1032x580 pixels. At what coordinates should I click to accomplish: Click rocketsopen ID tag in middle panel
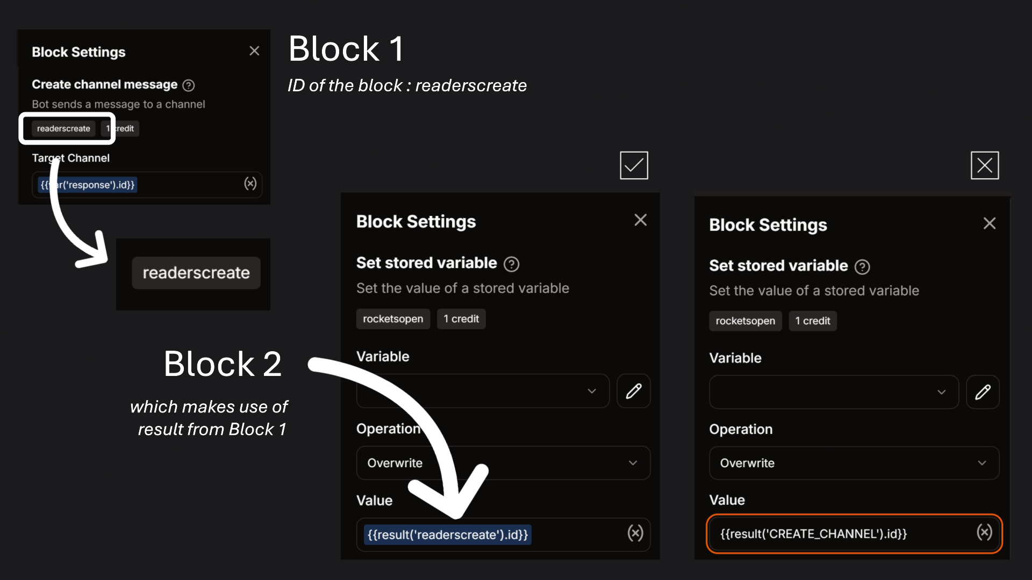(x=393, y=319)
